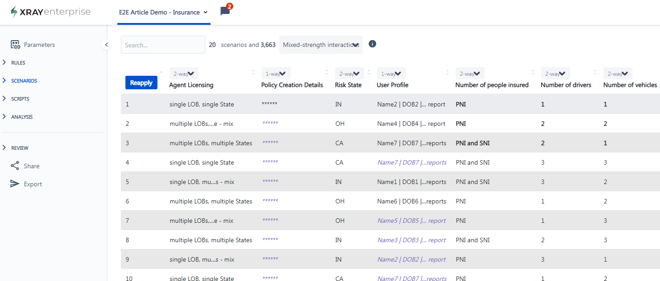Select Export in sidebar
Image resolution: width=660 pixels, height=281 pixels.
click(x=33, y=184)
